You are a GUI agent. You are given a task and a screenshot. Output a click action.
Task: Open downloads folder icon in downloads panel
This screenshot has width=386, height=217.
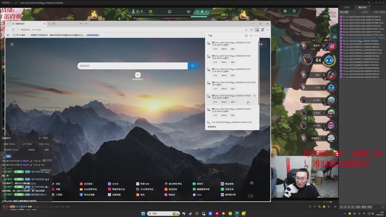[x=246, y=36]
